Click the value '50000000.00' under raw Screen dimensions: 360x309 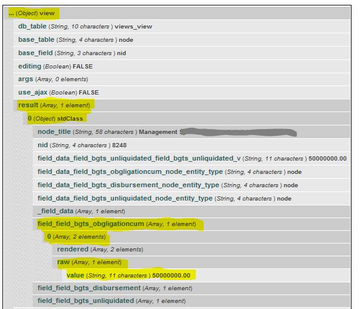(172, 276)
